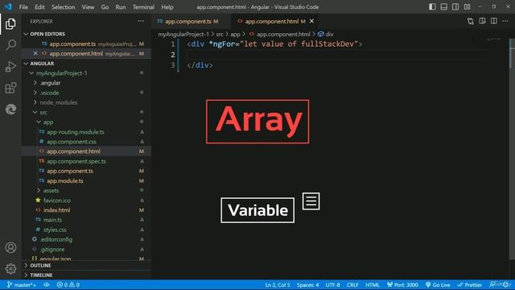Open the Run and Debug view
The image size is (515, 290).
[x=10, y=66]
